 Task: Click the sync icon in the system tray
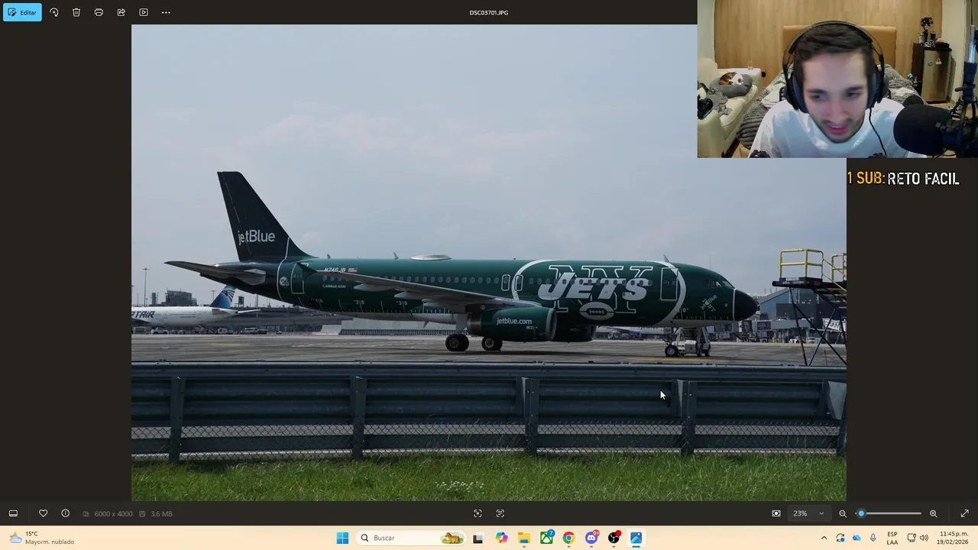(x=840, y=538)
